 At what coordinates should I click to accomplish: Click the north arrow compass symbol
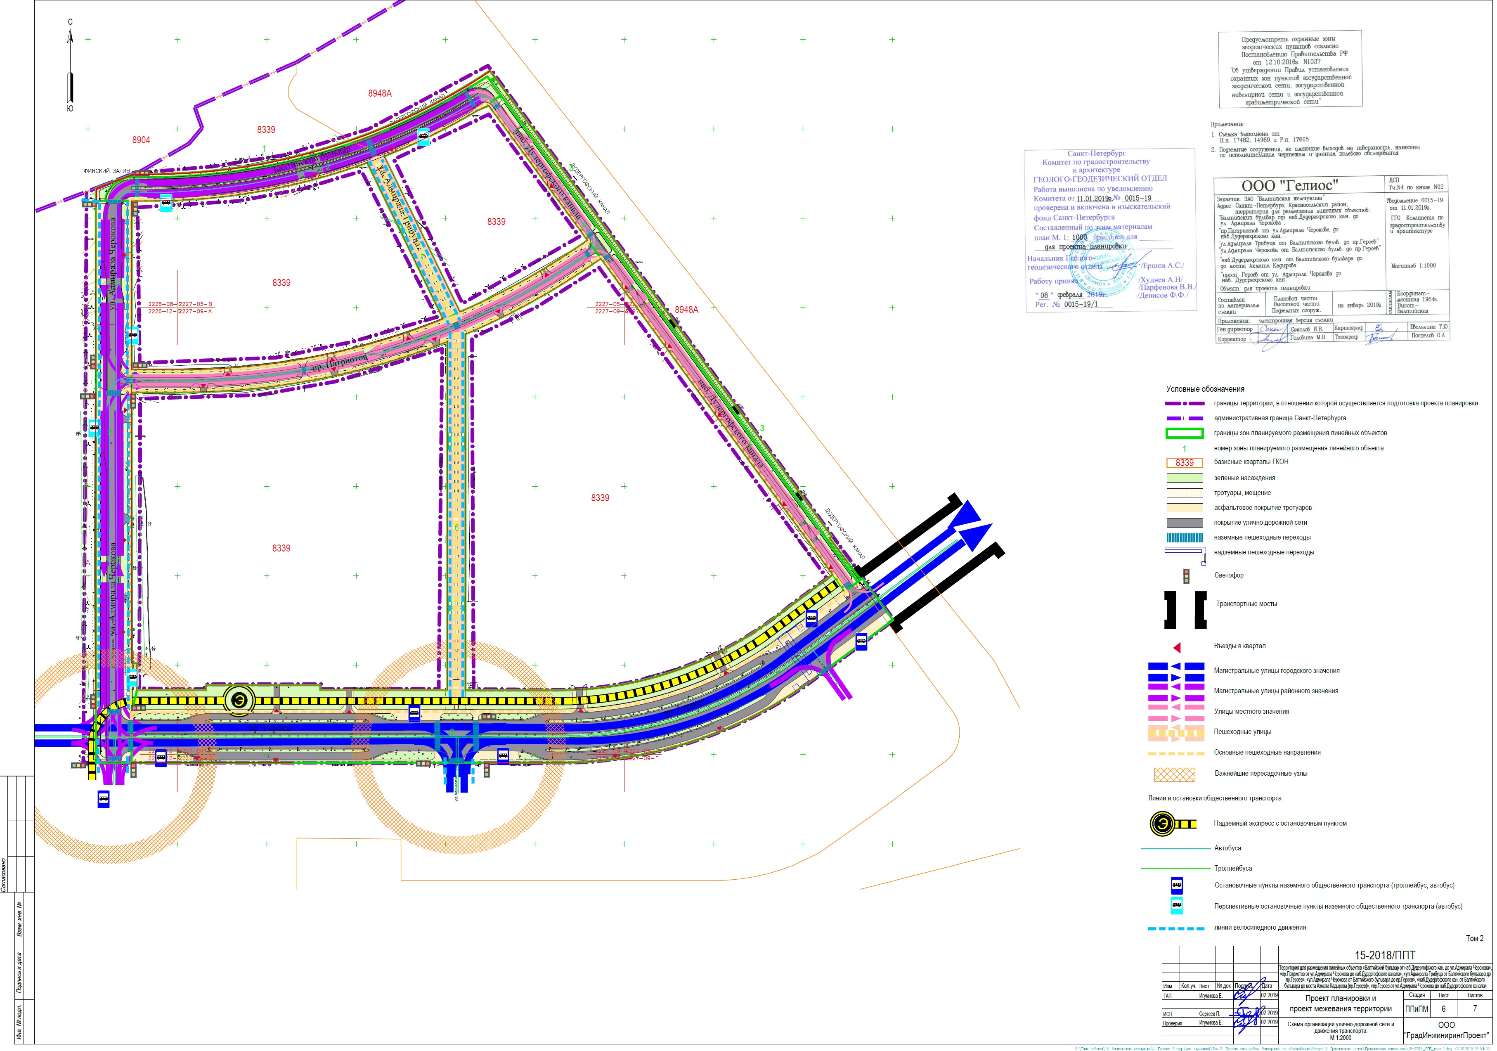pyautogui.click(x=71, y=65)
